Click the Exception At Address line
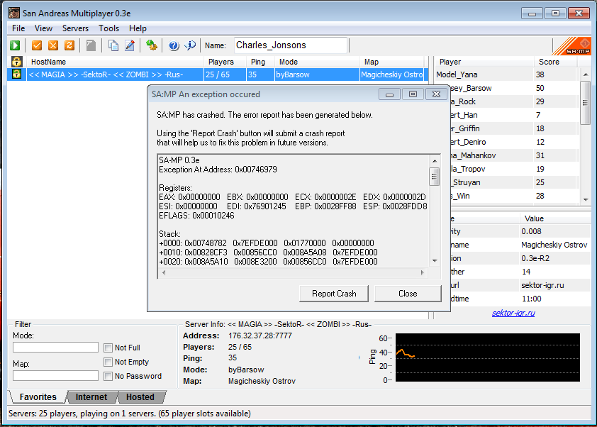 (x=218, y=170)
